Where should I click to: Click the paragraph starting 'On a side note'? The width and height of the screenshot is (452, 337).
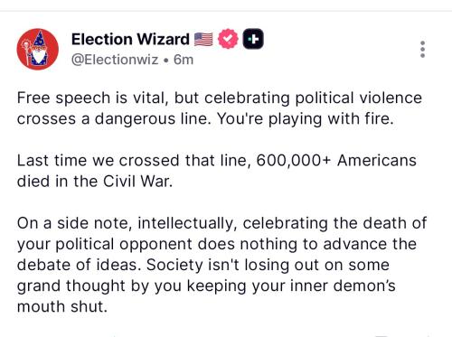click(x=221, y=265)
